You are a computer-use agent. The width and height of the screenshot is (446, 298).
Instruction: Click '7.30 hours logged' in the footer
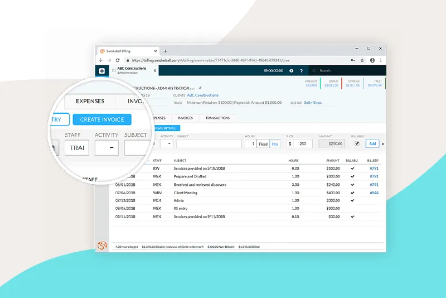tap(127, 247)
